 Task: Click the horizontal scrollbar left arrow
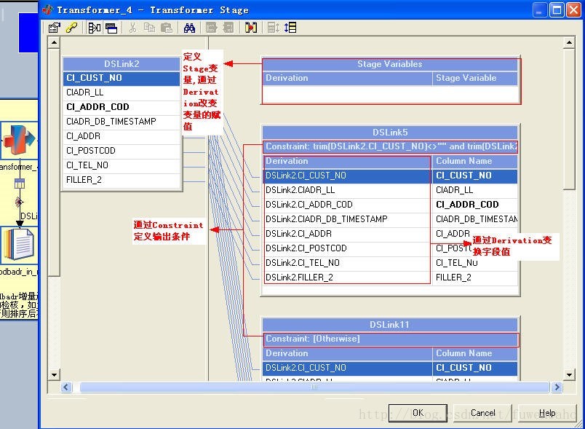tap(66, 387)
